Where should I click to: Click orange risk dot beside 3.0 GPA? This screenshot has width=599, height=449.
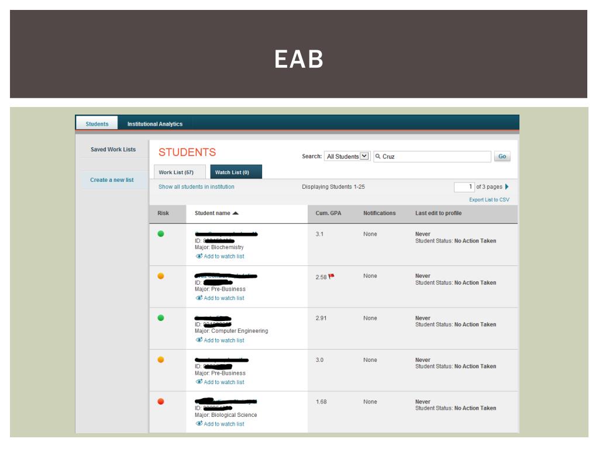click(161, 360)
